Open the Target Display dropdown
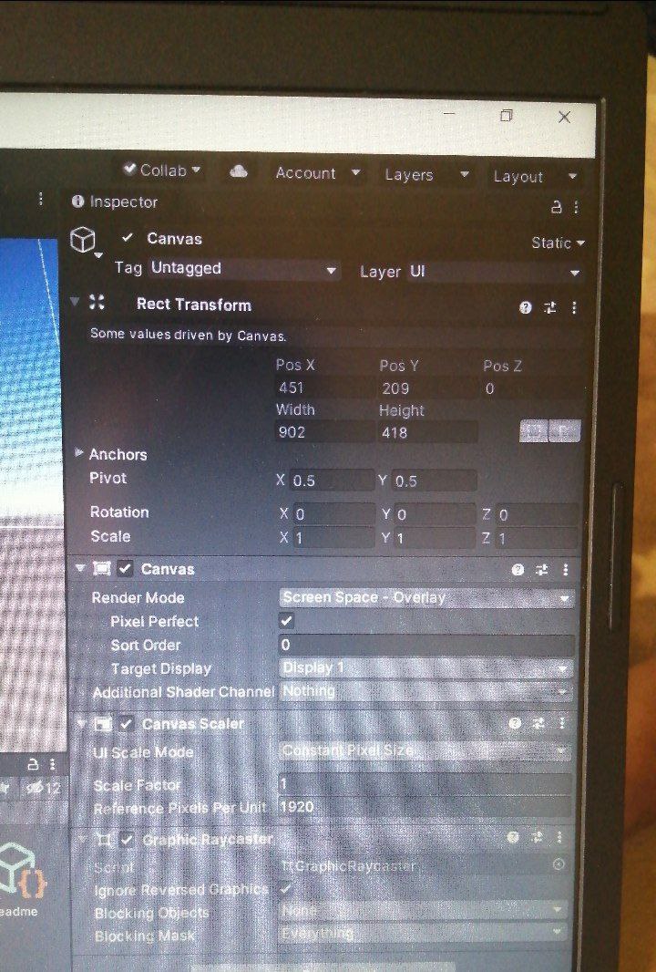The height and width of the screenshot is (972, 656). (x=426, y=668)
